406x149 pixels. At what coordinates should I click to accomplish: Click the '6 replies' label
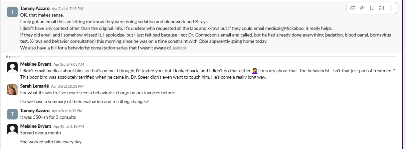tap(13, 57)
